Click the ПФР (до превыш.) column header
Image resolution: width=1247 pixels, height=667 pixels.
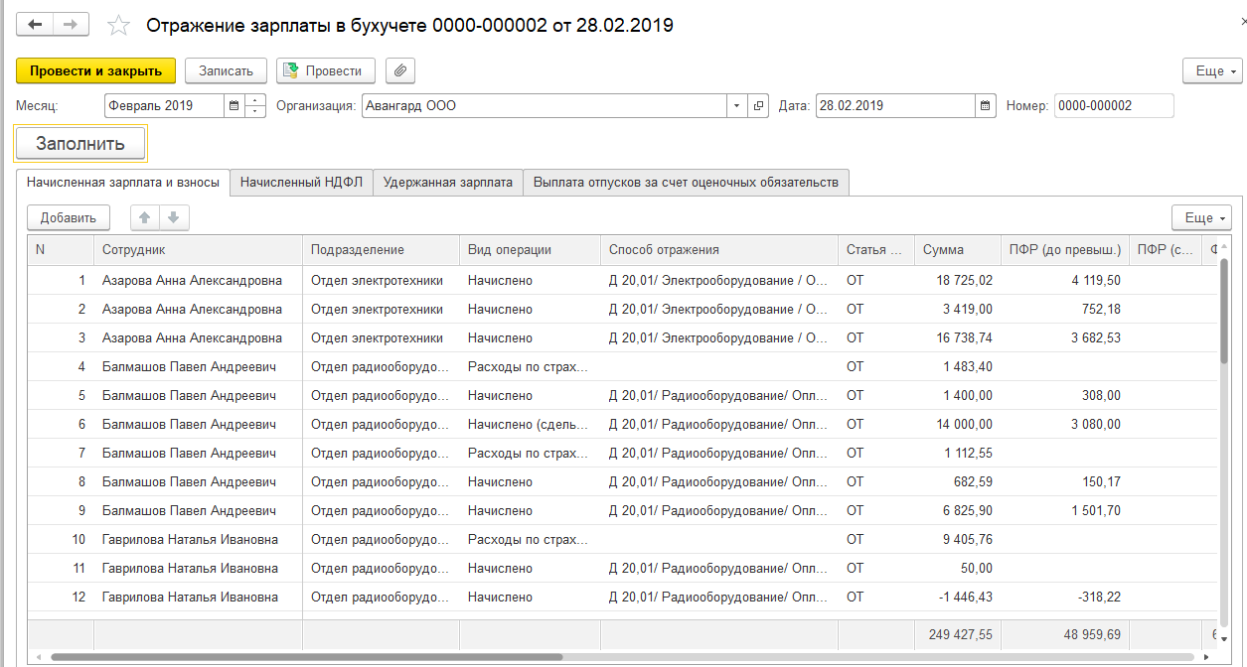(x=1064, y=250)
